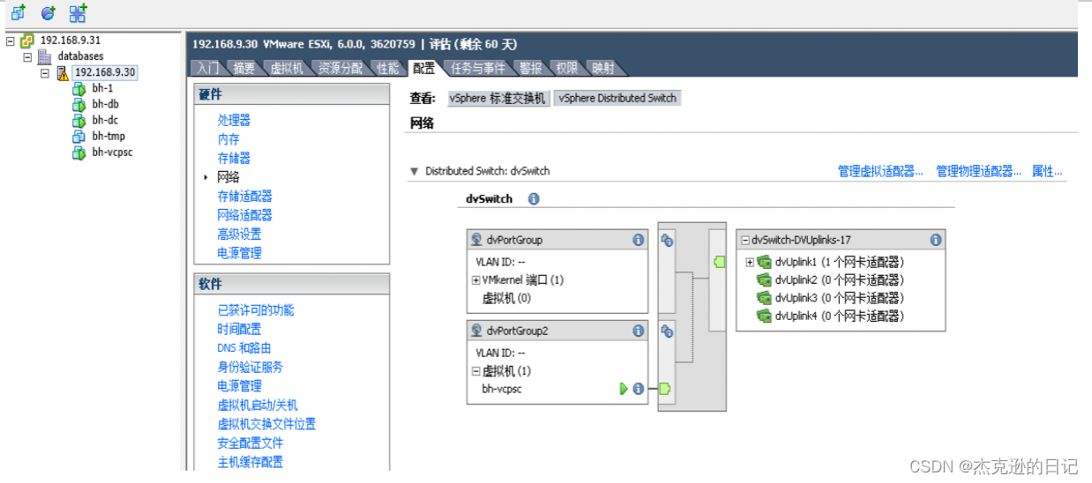This screenshot has width=1092, height=483.
Task: Open 存储适配器 settings
Action: (244, 197)
